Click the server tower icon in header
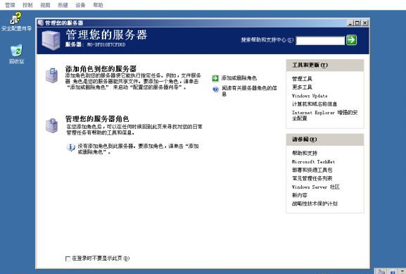The image size is (406, 274). [51, 40]
